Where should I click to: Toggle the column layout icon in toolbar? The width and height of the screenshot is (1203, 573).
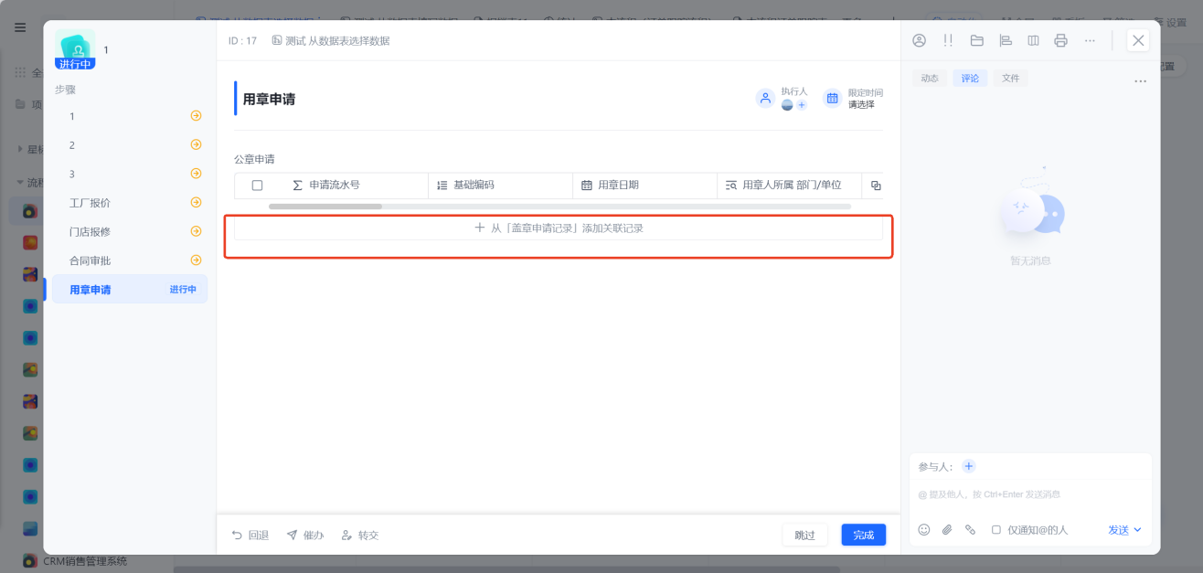[x=1033, y=40]
